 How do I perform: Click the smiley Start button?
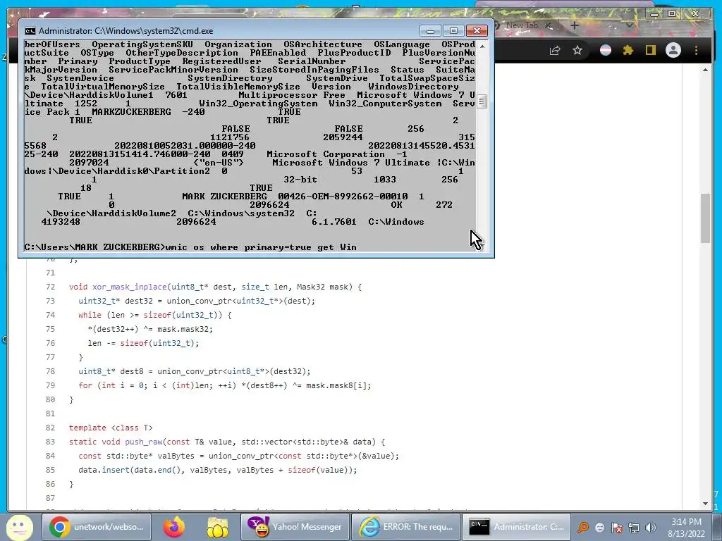19,527
